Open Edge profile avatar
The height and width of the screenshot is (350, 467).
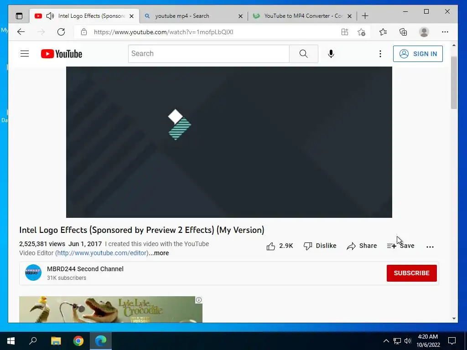click(x=424, y=32)
